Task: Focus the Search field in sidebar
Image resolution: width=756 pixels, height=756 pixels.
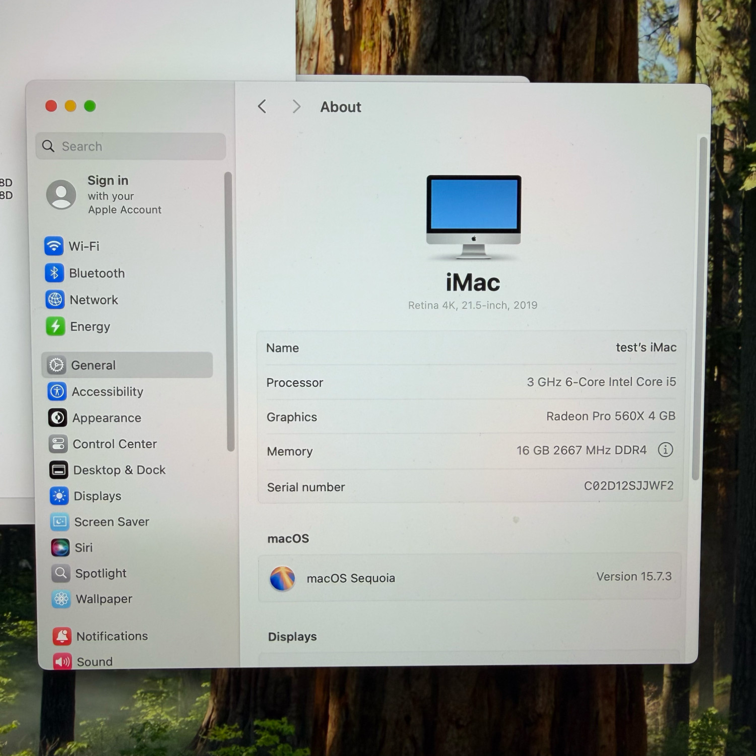Action: tap(131, 146)
